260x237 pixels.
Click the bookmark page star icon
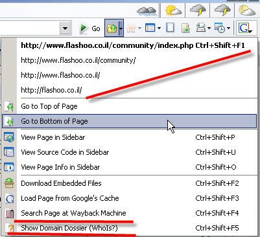click(x=185, y=28)
